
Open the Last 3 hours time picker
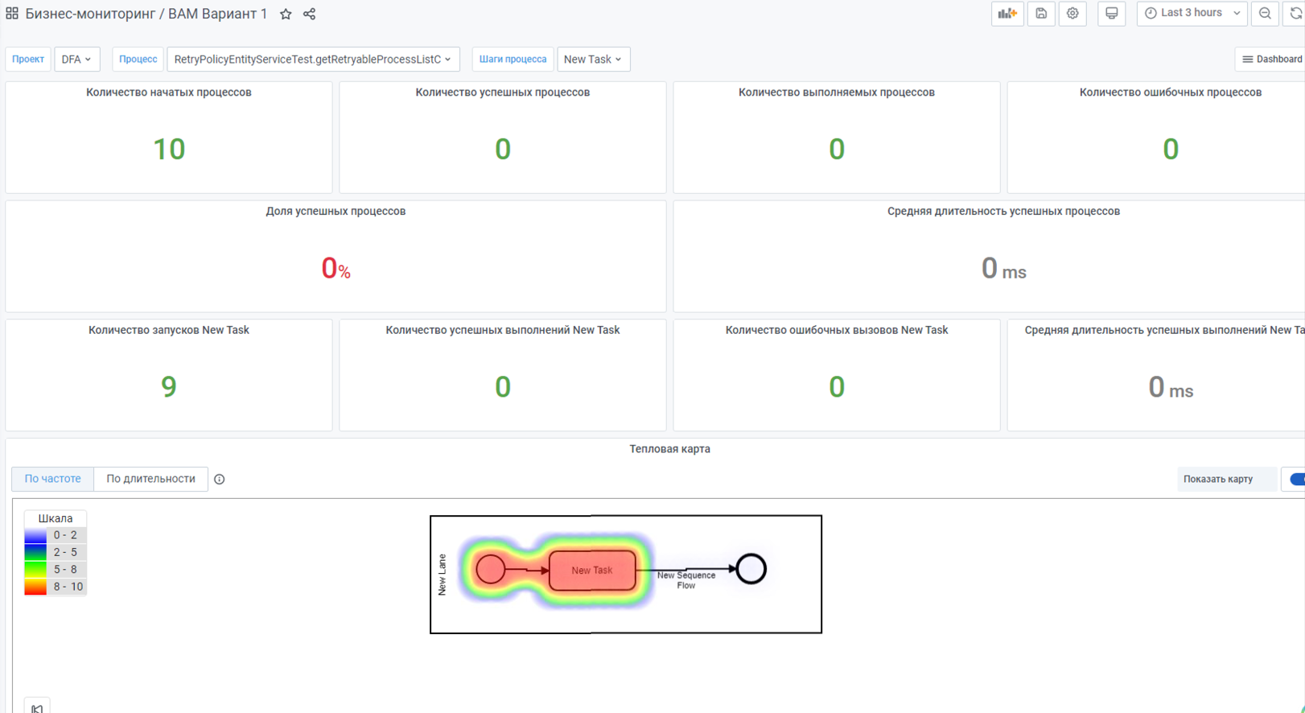(1192, 14)
